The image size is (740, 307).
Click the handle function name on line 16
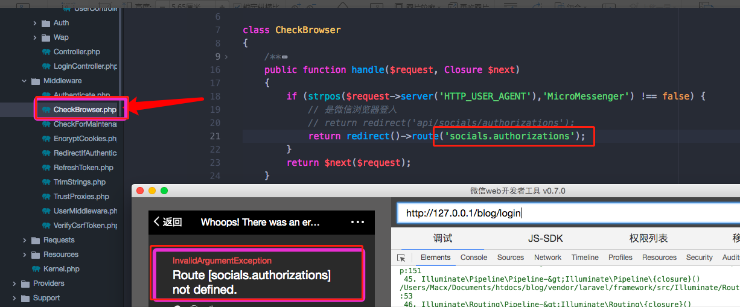[368, 69]
